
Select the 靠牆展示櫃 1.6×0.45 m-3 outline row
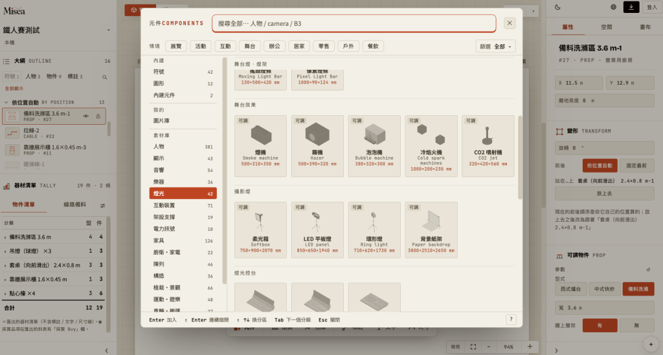coord(54,150)
